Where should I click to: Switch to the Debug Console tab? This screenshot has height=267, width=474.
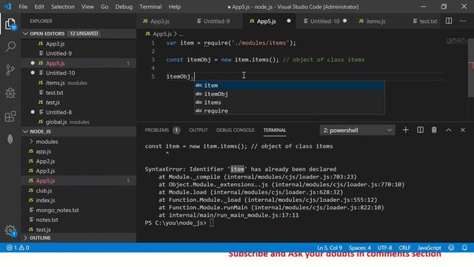[236, 131]
